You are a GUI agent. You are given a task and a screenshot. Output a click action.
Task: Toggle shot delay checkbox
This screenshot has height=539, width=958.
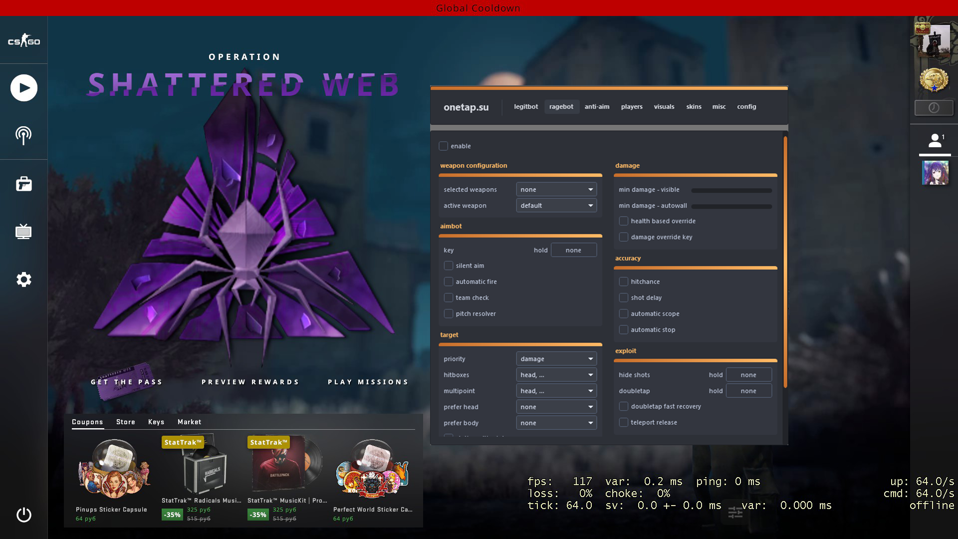coord(623,298)
